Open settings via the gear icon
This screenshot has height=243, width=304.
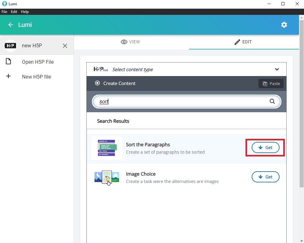point(284,25)
